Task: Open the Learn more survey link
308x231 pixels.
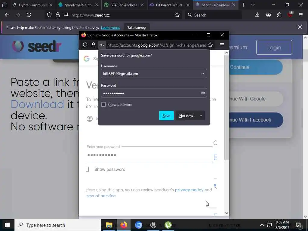Action: (110, 27)
